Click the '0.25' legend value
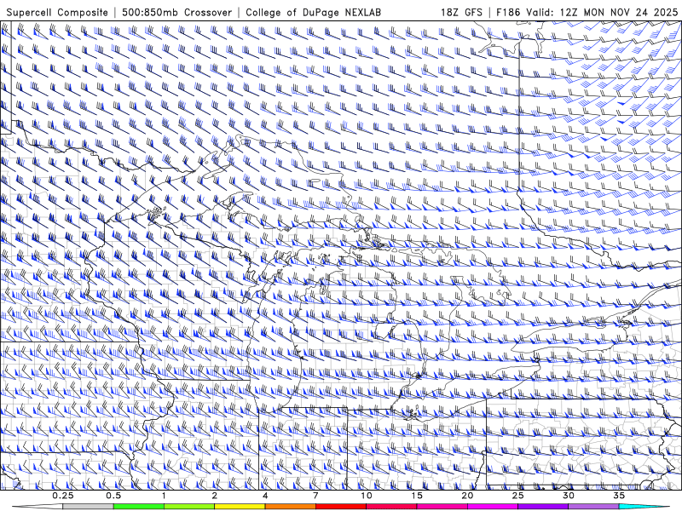Image resolution: width=682 pixels, height=511 pixels. (63, 496)
